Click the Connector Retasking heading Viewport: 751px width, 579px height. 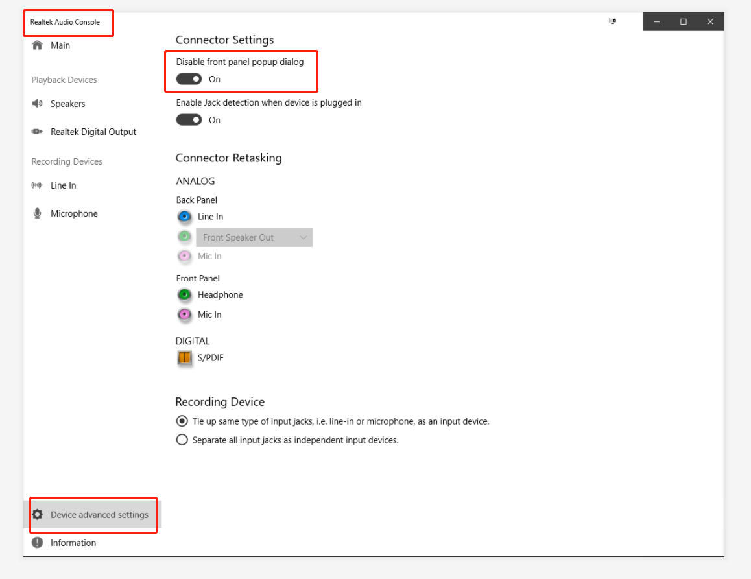point(228,158)
